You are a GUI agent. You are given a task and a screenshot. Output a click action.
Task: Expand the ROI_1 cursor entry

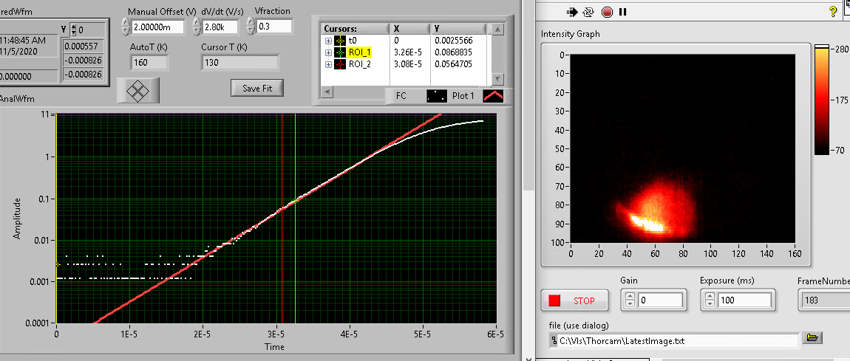pos(328,52)
